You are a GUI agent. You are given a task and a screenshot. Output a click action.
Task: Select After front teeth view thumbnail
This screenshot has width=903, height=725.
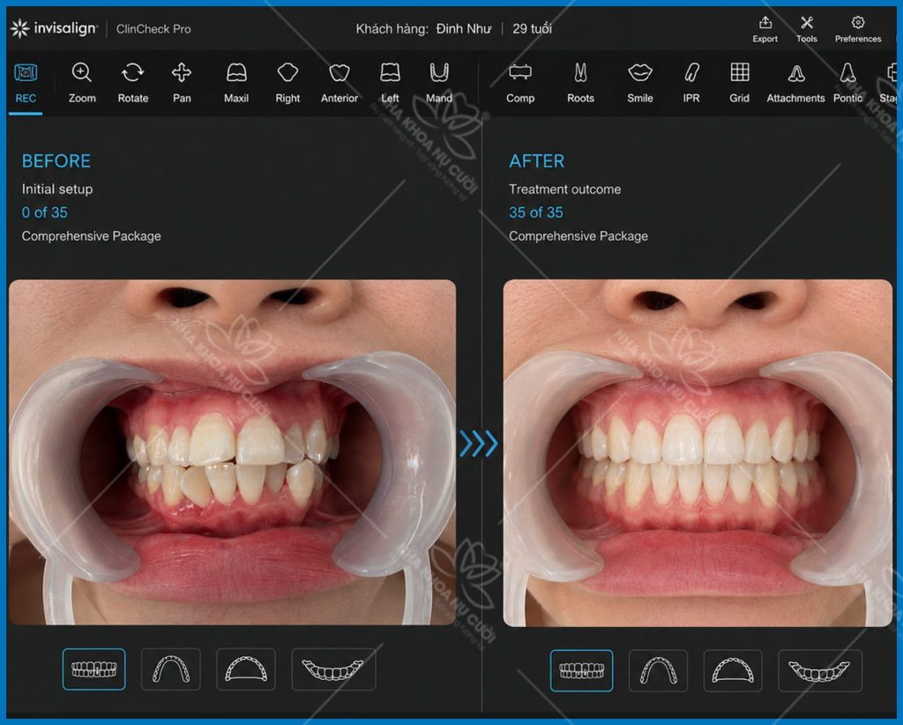pyautogui.click(x=582, y=670)
